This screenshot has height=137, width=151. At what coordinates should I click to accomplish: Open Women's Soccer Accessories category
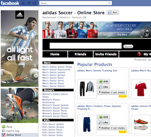(51, 101)
